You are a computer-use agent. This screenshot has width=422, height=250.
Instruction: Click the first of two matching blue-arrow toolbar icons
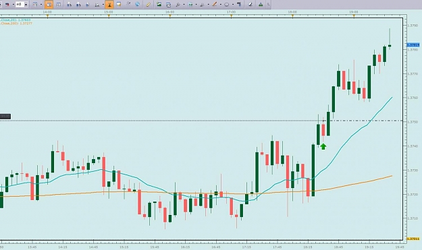click(69, 5)
